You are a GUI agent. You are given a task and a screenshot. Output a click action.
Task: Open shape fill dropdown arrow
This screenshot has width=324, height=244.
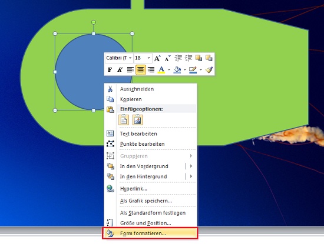point(185,70)
